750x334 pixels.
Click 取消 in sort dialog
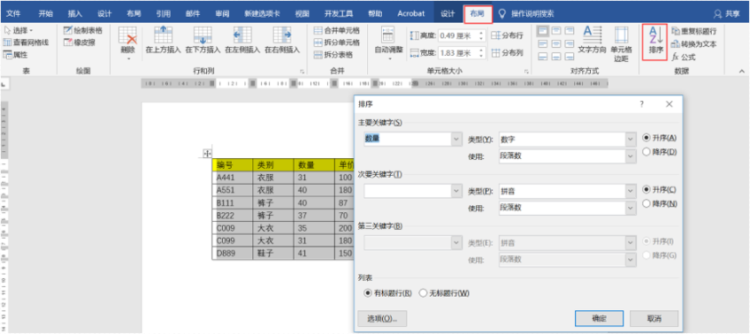[x=654, y=318]
